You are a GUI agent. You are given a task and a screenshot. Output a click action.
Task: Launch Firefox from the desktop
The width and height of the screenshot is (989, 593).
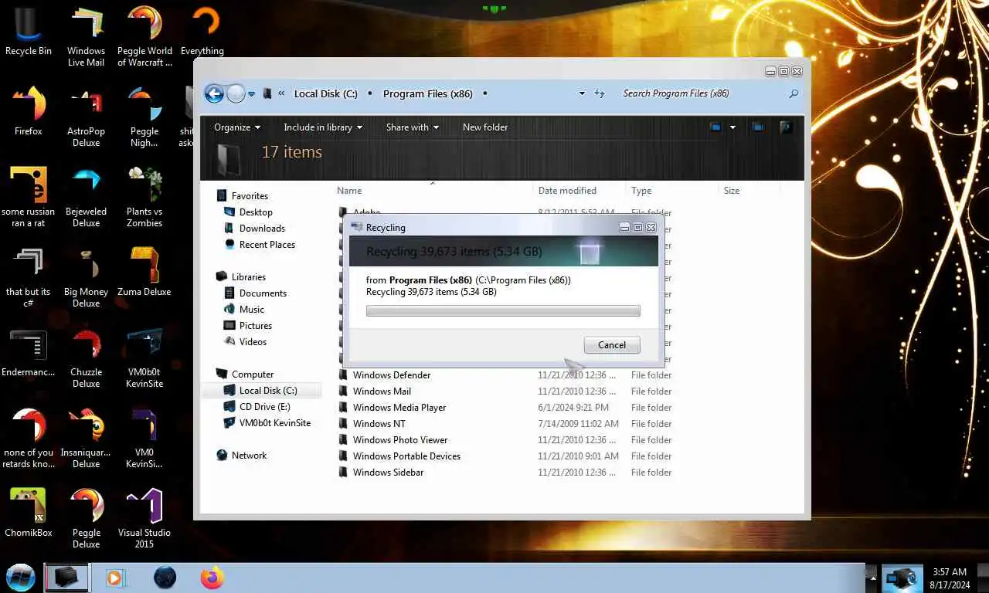[x=28, y=112]
